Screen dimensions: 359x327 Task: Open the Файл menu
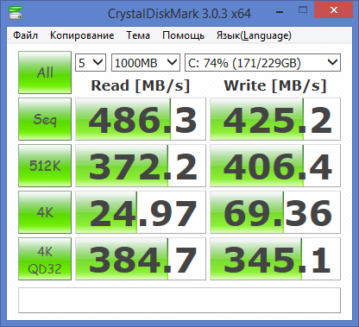(25, 35)
